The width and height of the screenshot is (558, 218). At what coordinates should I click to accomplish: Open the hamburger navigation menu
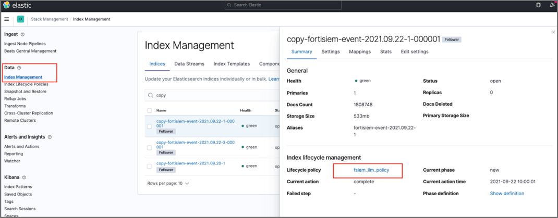[x=7, y=19]
